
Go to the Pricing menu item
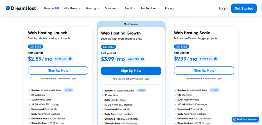(169, 8)
